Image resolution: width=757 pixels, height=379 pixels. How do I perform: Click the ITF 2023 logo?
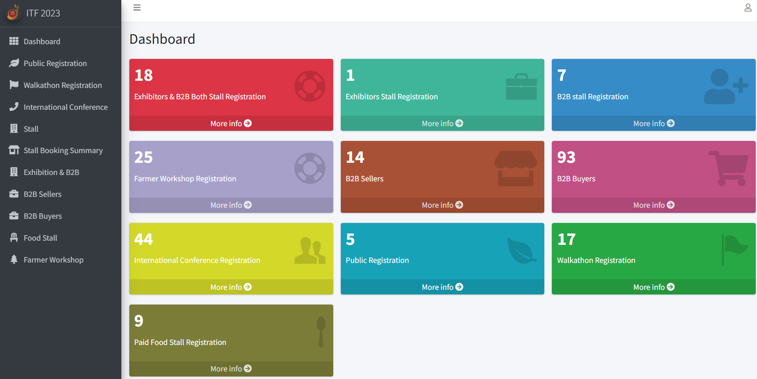tap(13, 13)
